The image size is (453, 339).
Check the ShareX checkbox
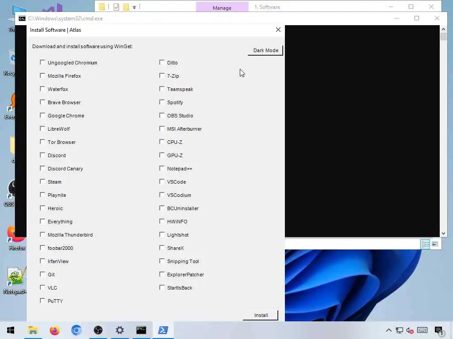point(162,248)
